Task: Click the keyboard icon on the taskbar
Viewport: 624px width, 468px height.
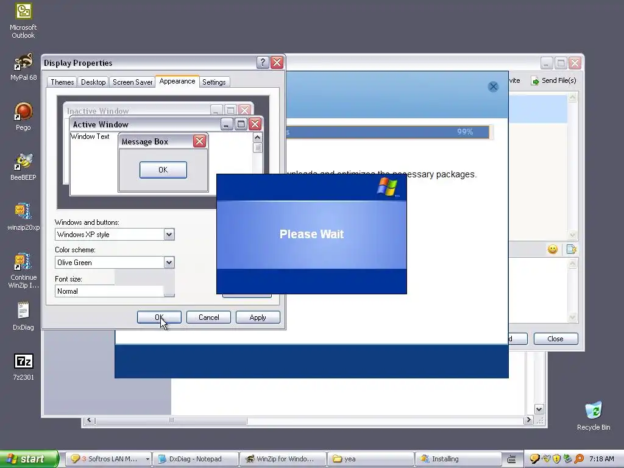Action: pyautogui.click(x=512, y=459)
